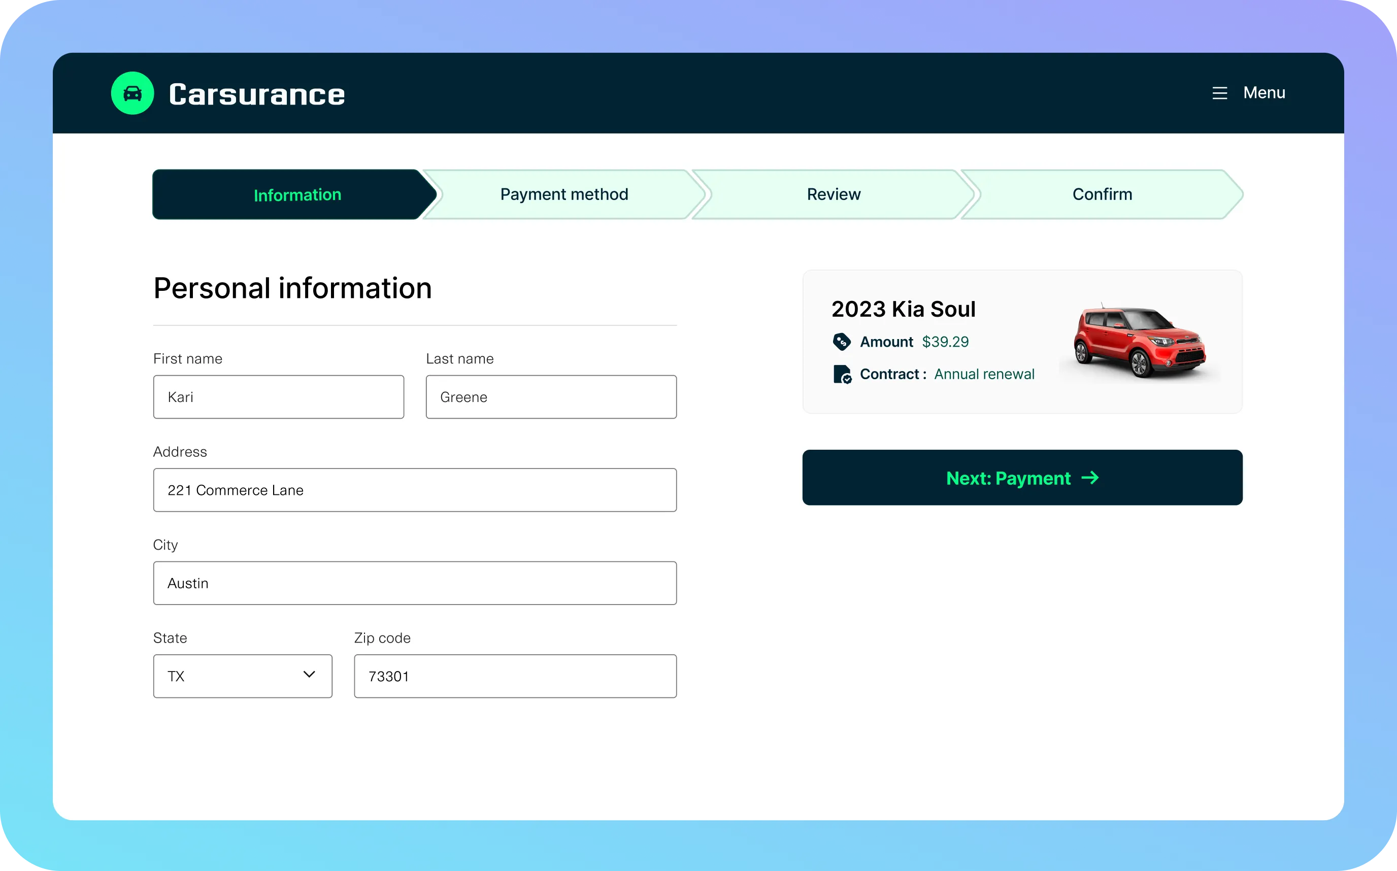Image resolution: width=1397 pixels, height=871 pixels.
Task: Select the Information step tab
Action: (294, 195)
